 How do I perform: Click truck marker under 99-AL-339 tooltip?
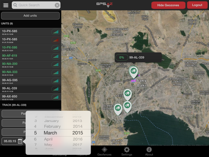134,72
